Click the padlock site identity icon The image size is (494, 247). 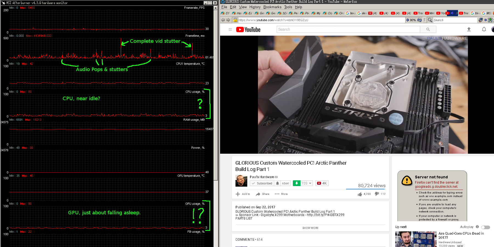(x=235, y=20)
